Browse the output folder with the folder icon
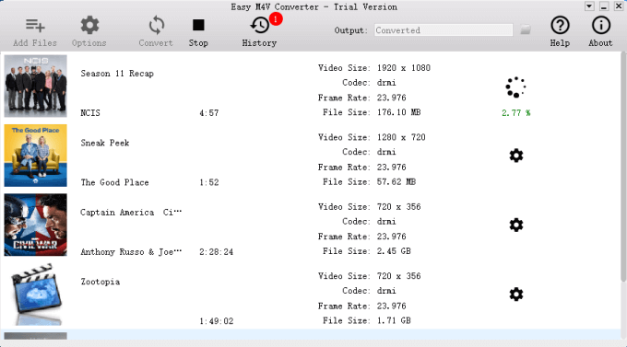 [x=526, y=29]
